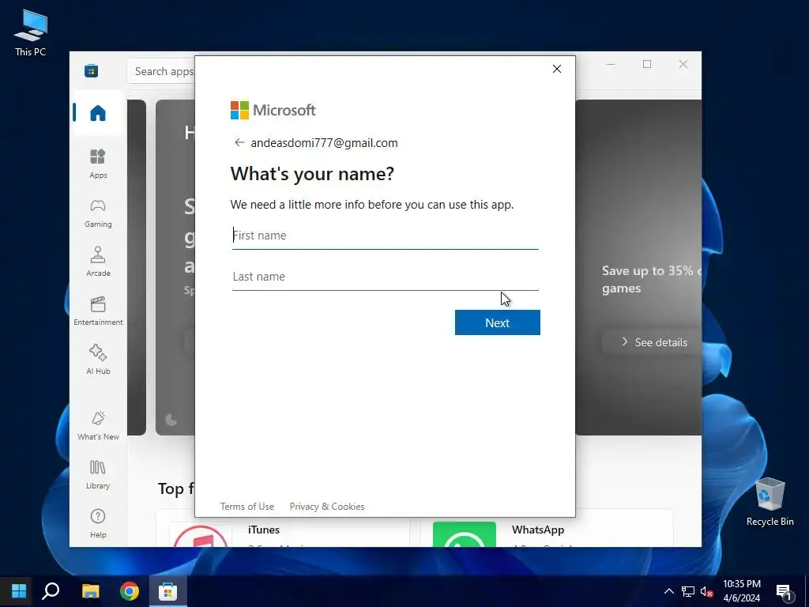Screen dimensions: 809x607
Task: Open the notification center icon
Action: pyautogui.click(x=784, y=591)
